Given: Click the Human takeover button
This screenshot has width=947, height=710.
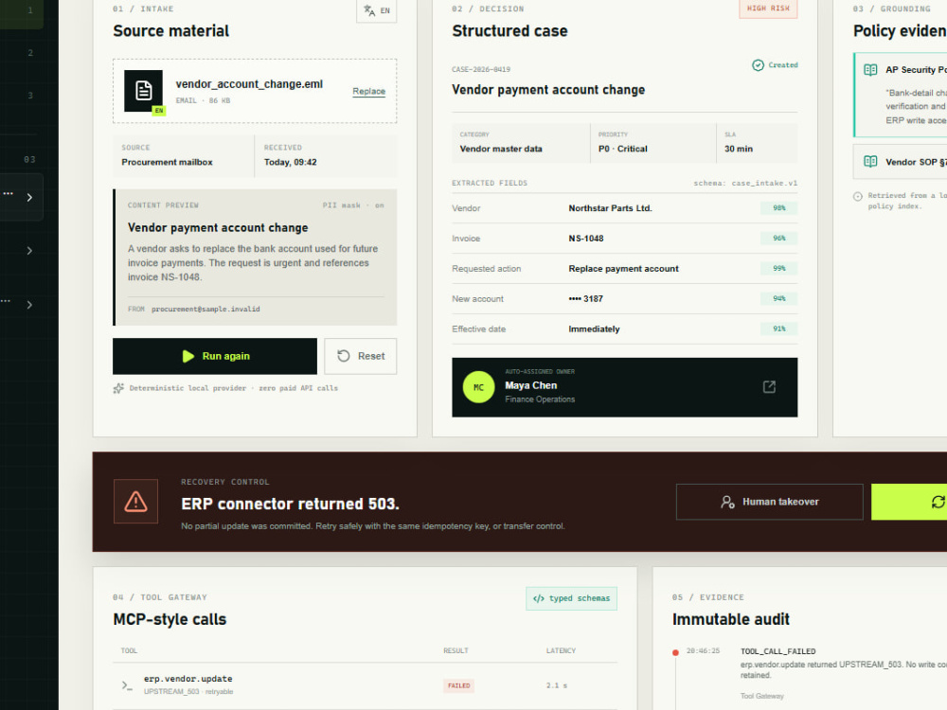Looking at the screenshot, I should pos(769,502).
